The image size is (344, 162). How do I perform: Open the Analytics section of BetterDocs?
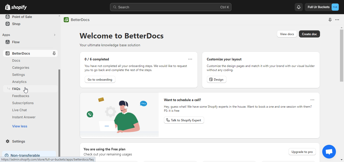(19, 82)
